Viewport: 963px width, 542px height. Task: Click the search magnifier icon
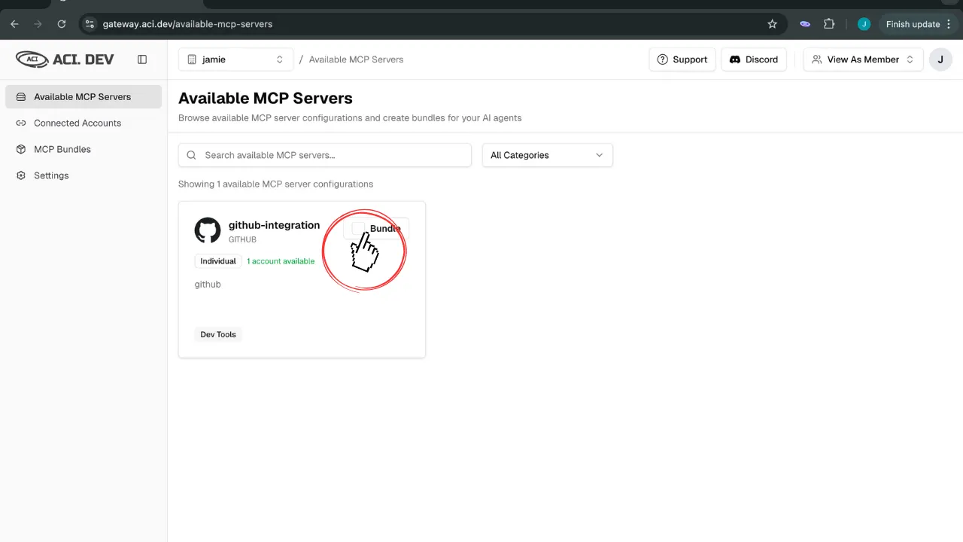tap(191, 155)
